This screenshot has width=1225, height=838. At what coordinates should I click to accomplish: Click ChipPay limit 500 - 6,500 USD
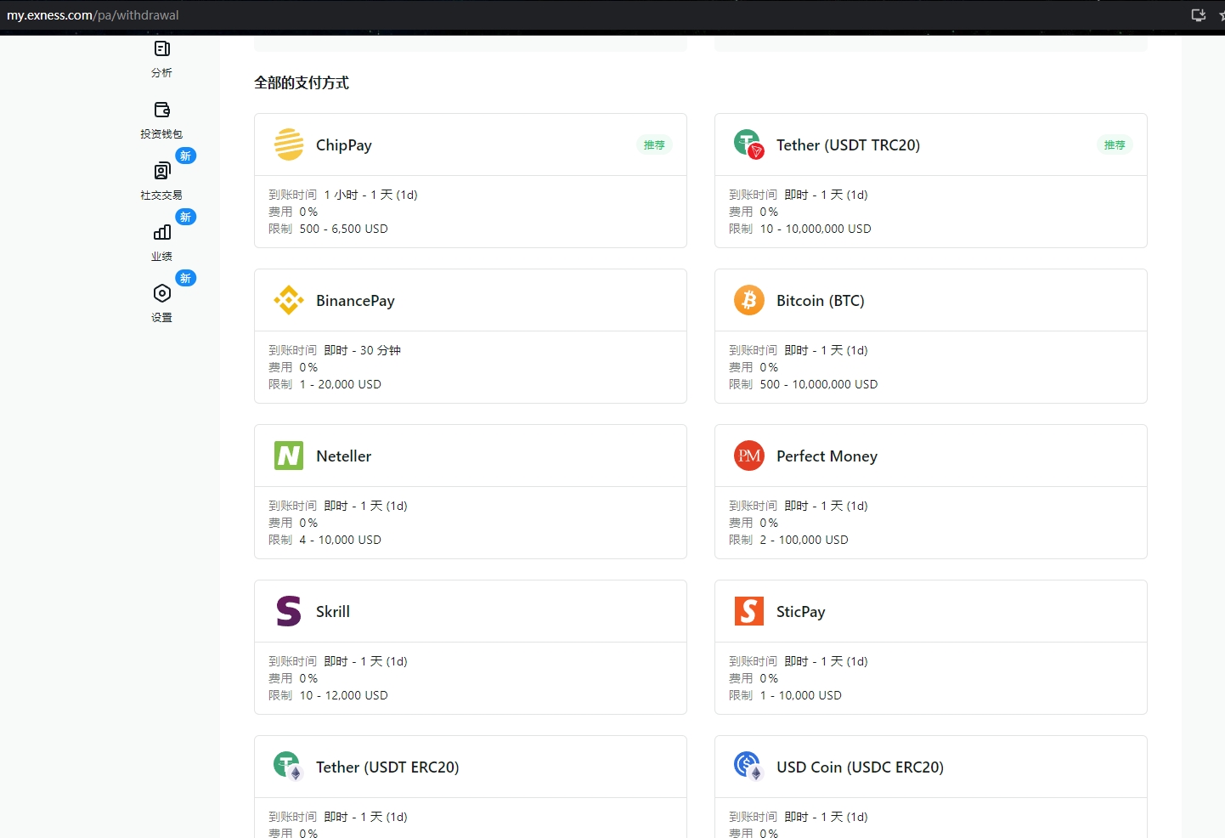coord(343,229)
